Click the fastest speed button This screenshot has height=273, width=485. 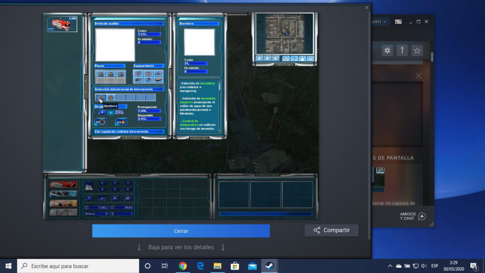128,198
